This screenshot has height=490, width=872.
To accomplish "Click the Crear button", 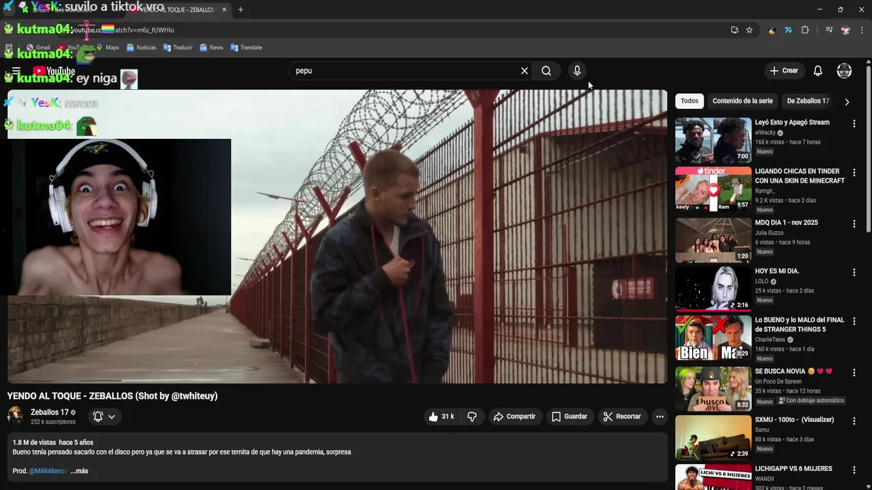I will (x=784, y=71).
